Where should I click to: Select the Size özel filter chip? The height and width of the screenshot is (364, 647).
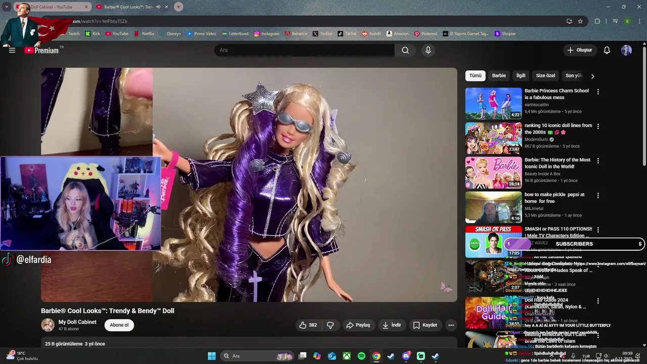[545, 75]
